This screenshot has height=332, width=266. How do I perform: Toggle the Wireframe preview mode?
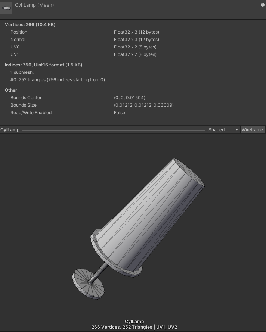point(252,130)
